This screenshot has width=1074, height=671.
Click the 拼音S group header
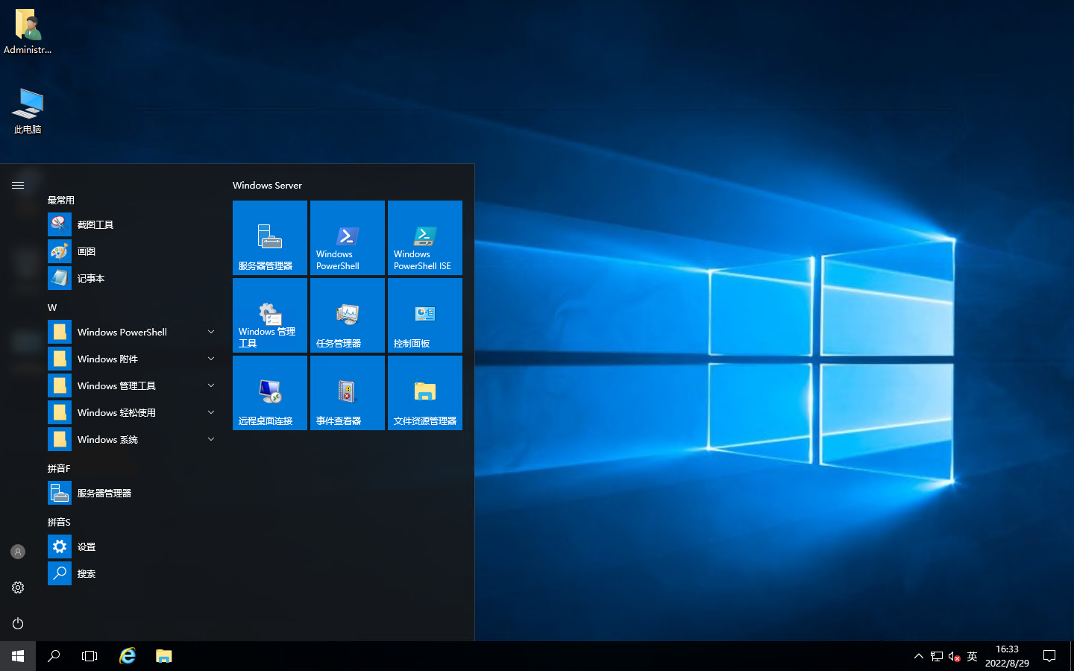tap(59, 522)
